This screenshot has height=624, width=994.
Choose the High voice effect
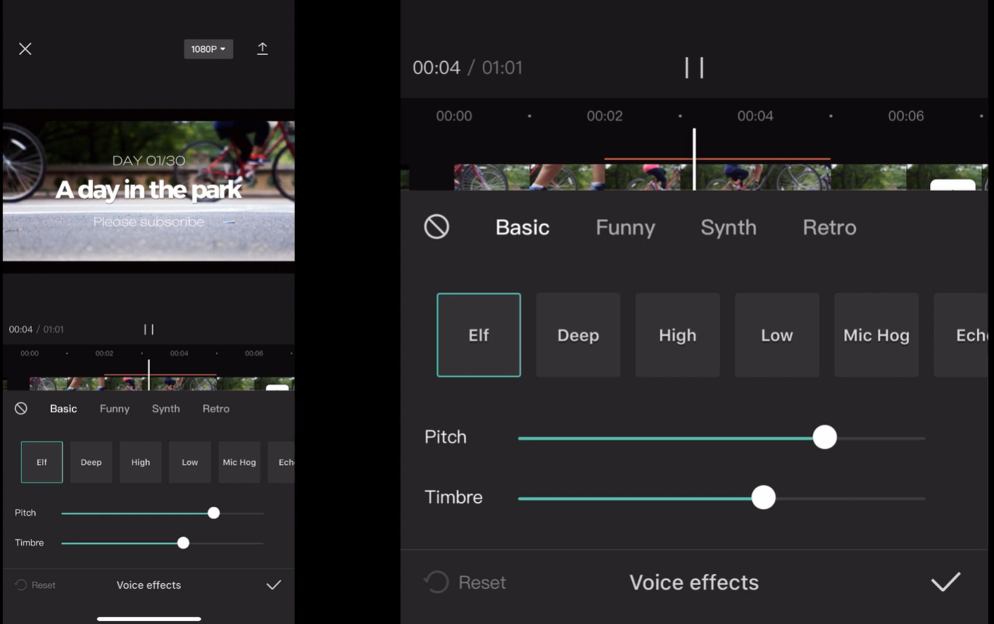pos(677,335)
